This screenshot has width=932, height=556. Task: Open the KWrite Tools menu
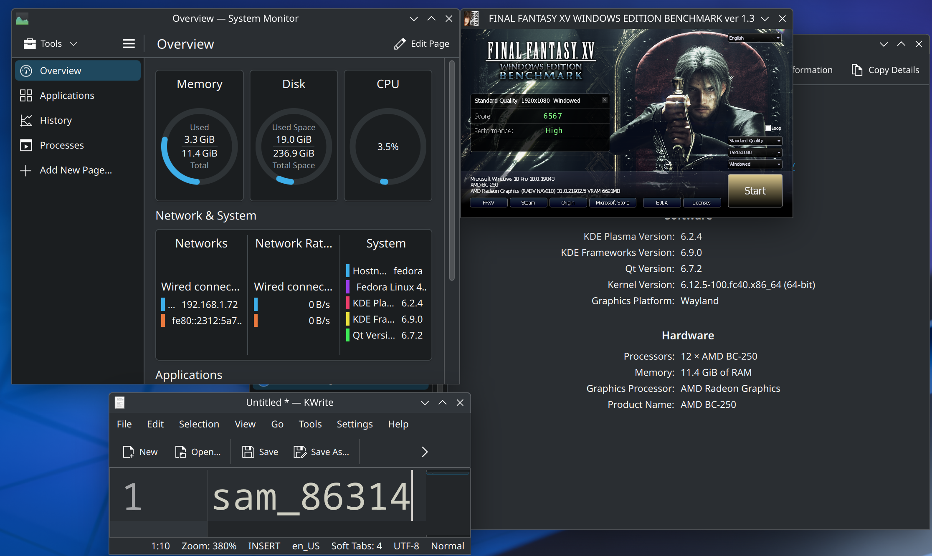click(310, 424)
